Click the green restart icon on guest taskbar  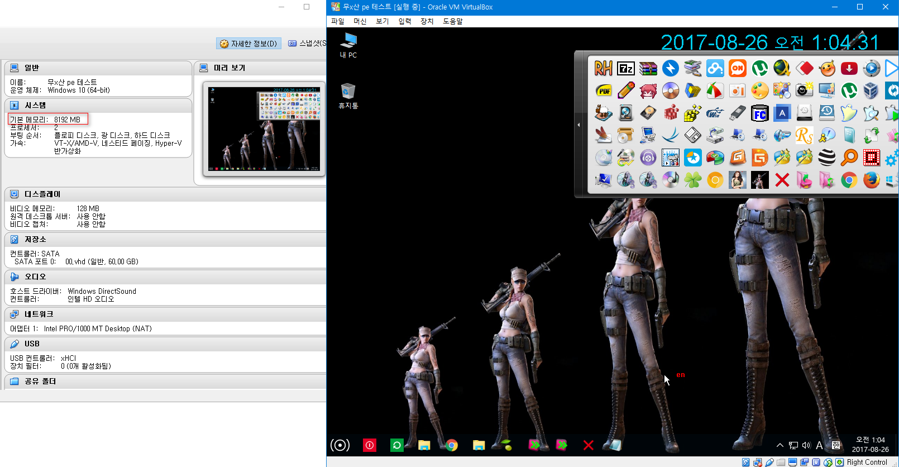coord(397,445)
